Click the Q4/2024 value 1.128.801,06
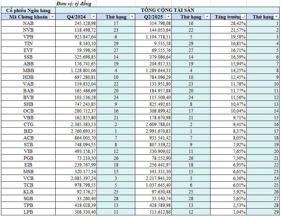This screenshot has height=217, width=281. click(76, 70)
